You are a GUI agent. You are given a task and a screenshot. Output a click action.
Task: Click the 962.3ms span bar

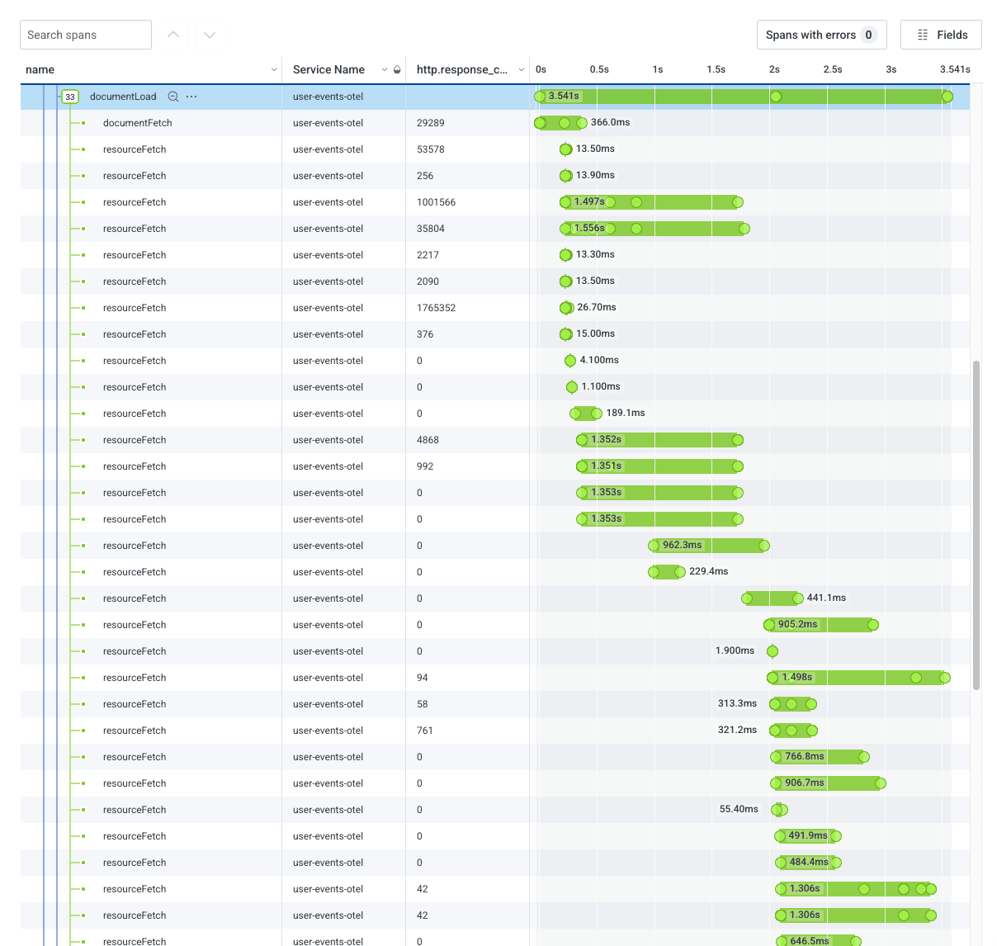click(x=726, y=546)
